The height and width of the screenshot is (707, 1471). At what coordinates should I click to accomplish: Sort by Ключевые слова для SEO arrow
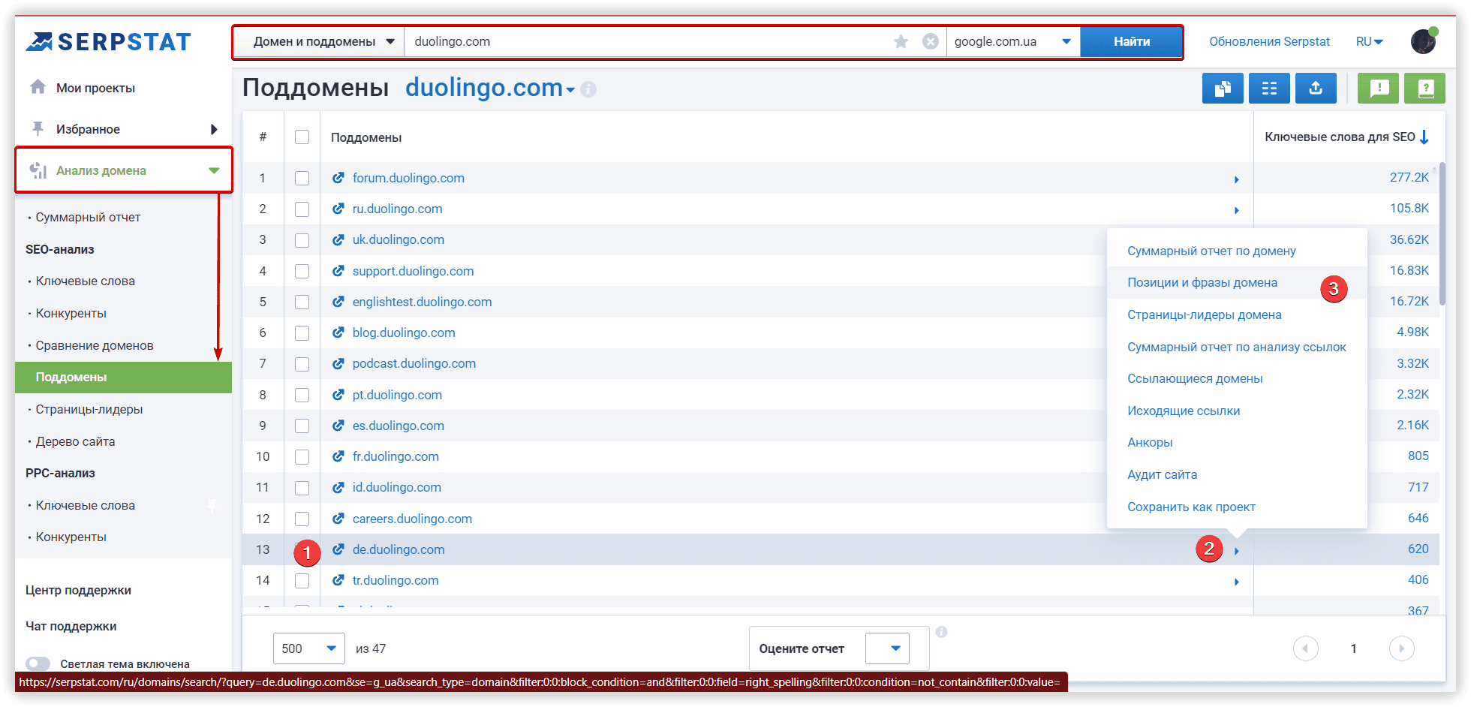(x=1424, y=137)
